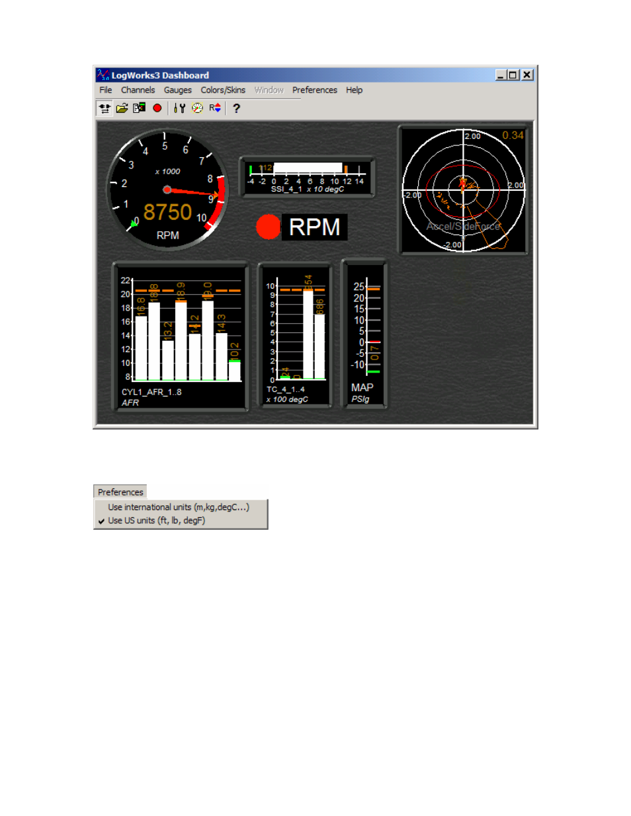The height and width of the screenshot is (816, 631).
Task: Minimize the LogWorks3 Dashboard window
Action: pyautogui.click(x=501, y=75)
